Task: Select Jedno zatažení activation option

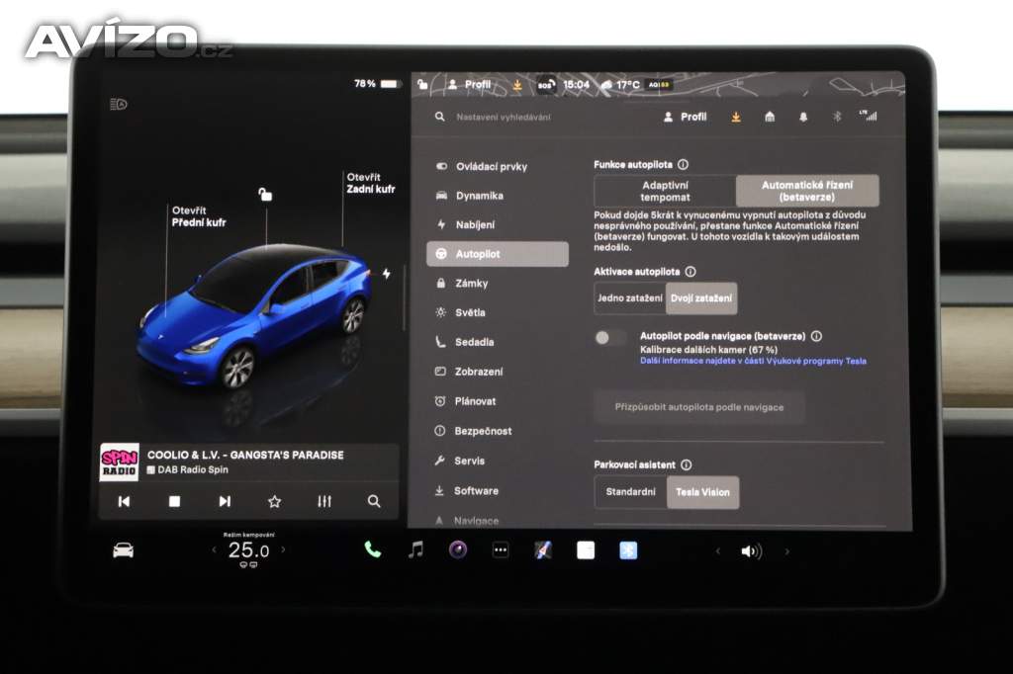Action: 630,298
